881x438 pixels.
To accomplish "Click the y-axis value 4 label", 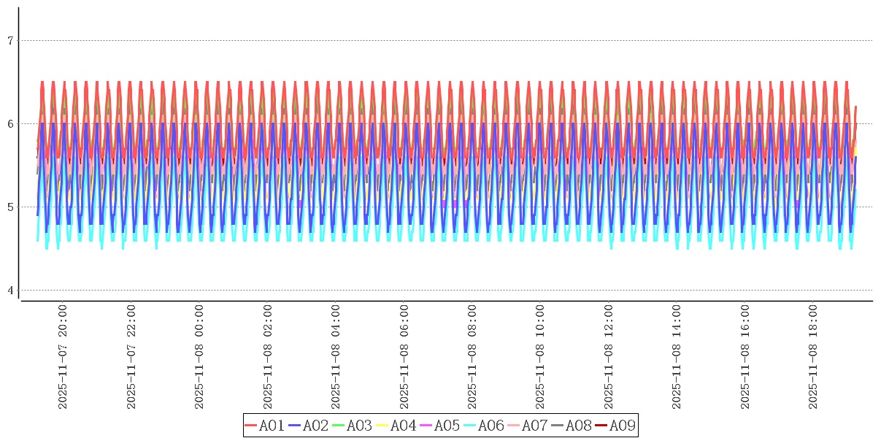I will click(x=10, y=291).
